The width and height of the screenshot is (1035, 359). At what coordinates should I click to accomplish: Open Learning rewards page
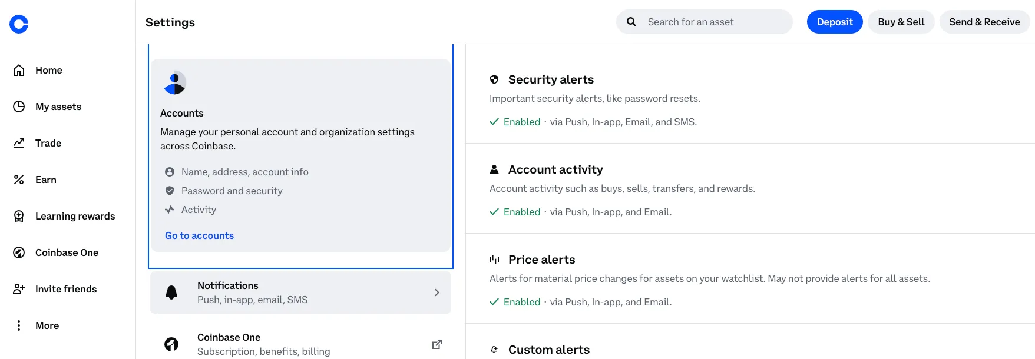click(75, 216)
